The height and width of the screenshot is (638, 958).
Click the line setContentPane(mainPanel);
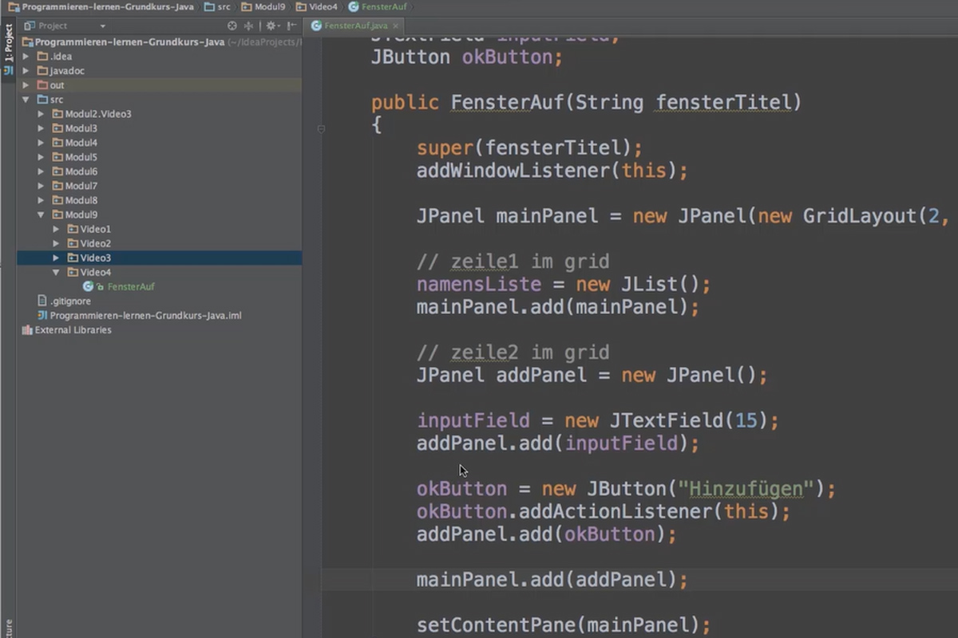[564, 624]
